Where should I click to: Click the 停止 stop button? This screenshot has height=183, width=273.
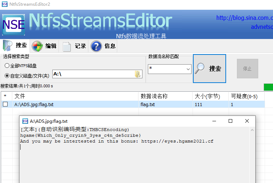(247, 69)
